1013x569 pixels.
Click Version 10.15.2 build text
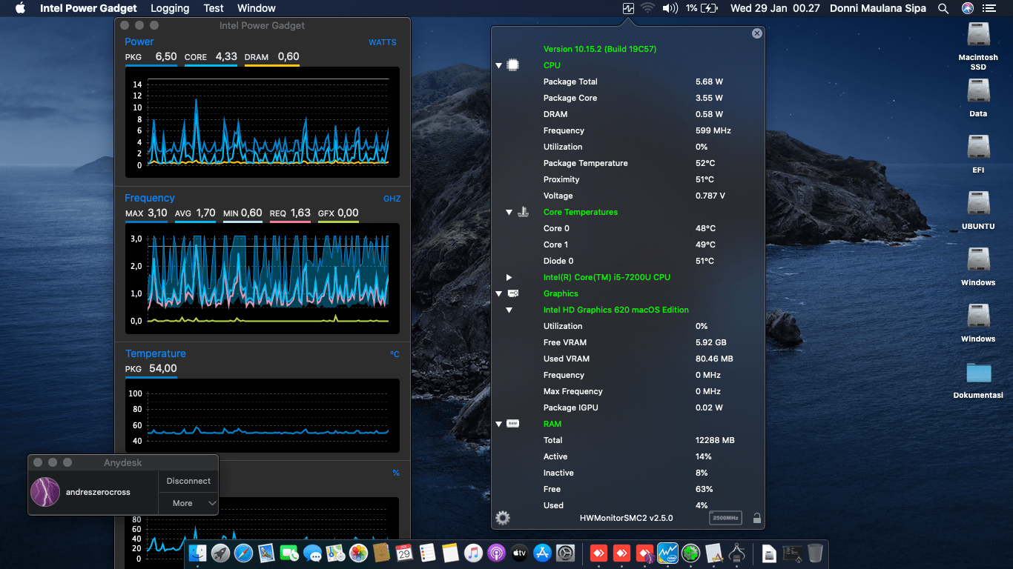pos(600,49)
